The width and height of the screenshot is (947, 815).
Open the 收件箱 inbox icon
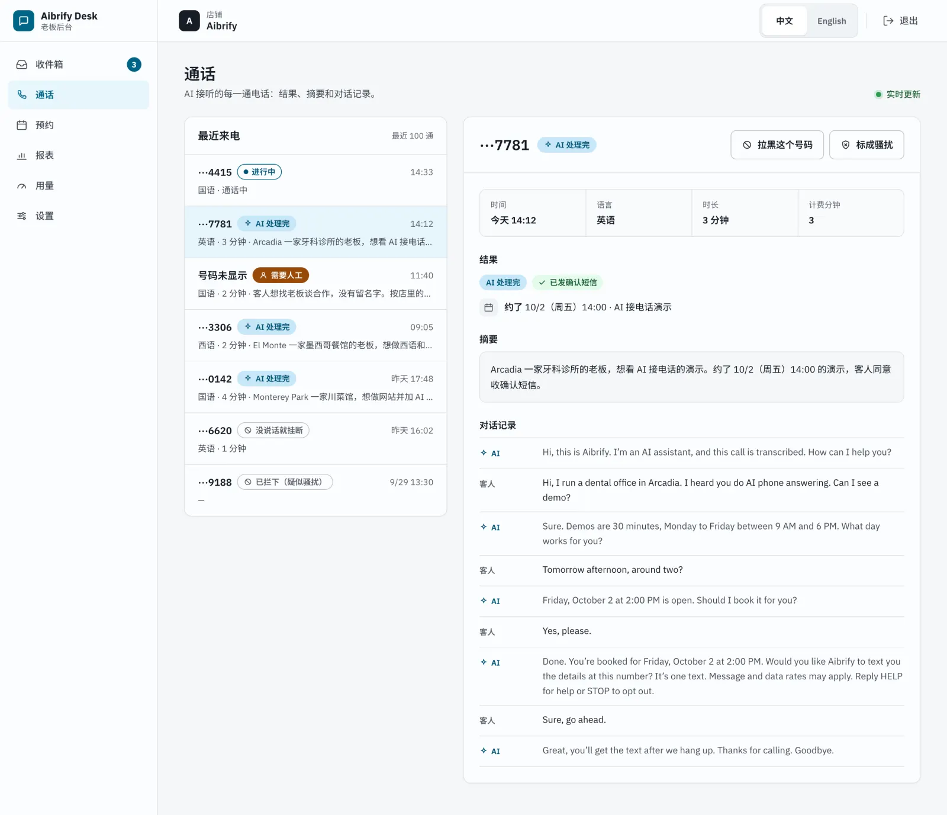(x=22, y=65)
